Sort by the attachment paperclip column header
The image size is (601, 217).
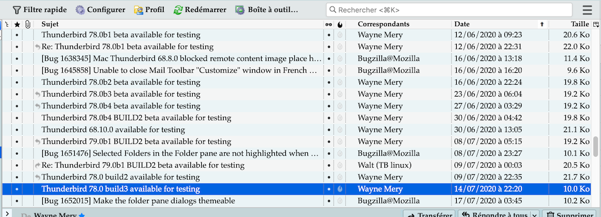point(28,24)
